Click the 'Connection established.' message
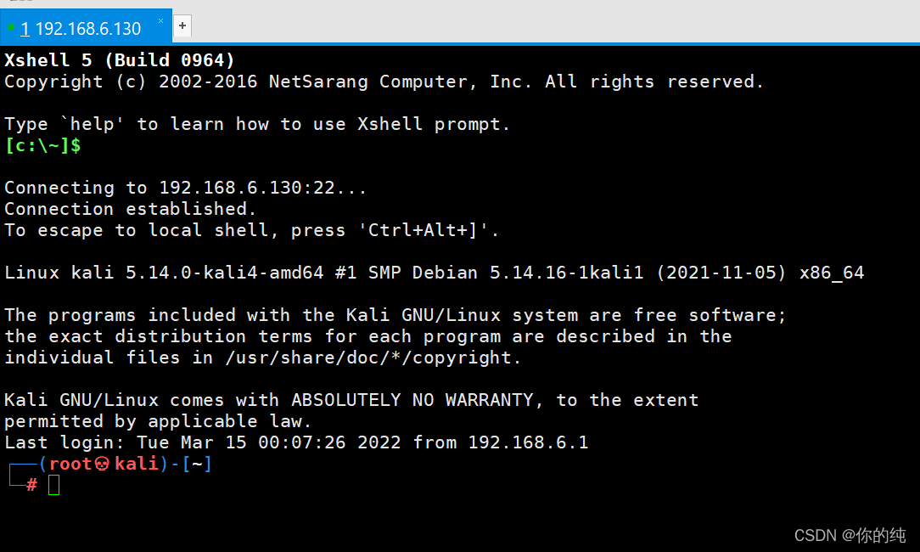The height and width of the screenshot is (552, 920). pos(130,208)
